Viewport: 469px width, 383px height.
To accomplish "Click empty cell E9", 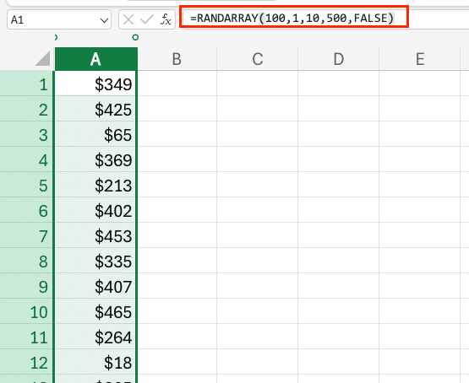I will [419, 286].
